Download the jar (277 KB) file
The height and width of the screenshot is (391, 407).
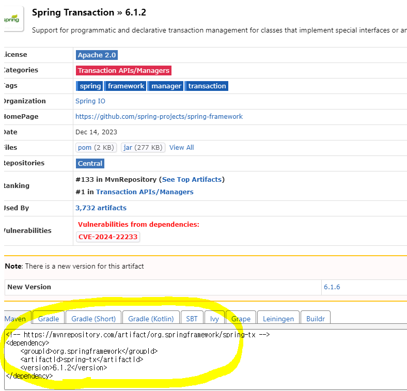(x=143, y=148)
